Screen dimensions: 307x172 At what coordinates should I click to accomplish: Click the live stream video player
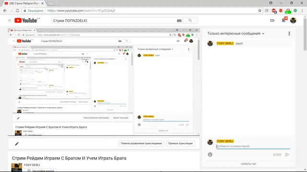pos(104,82)
